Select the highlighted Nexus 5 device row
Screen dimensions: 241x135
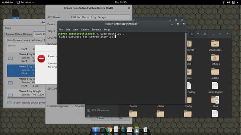(x=21, y=70)
